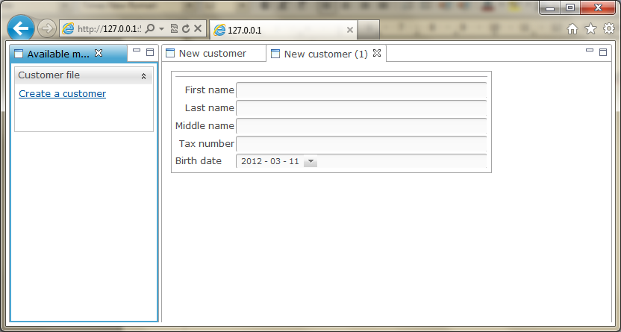The width and height of the screenshot is (621, 332).
Task: Select the New customer (1) tab
Action: (326, 54)
